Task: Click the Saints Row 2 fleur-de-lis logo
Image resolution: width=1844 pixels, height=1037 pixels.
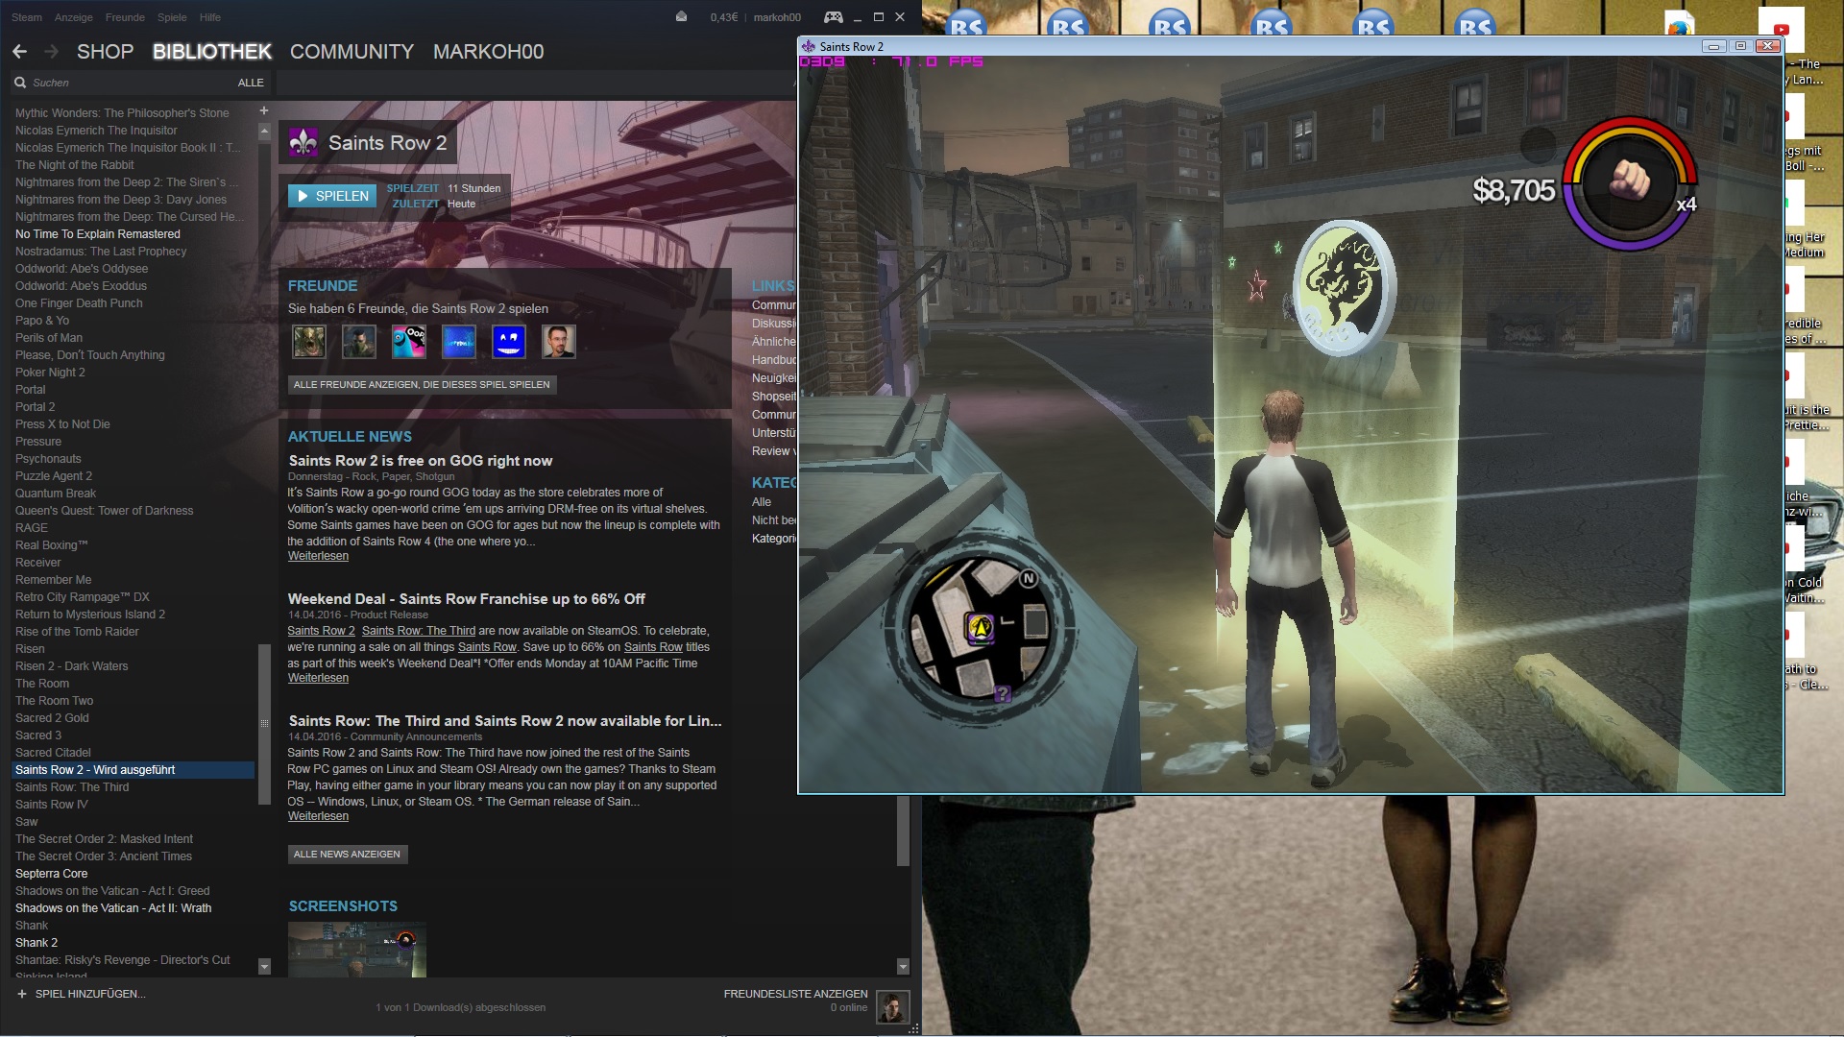Action: click(x=303, y=143)
